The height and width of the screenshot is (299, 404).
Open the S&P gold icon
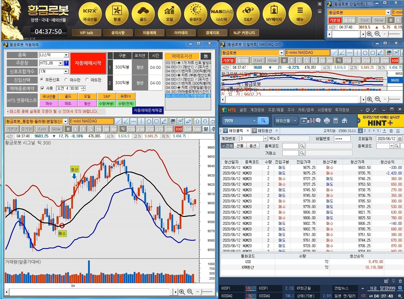pos(248,14)
